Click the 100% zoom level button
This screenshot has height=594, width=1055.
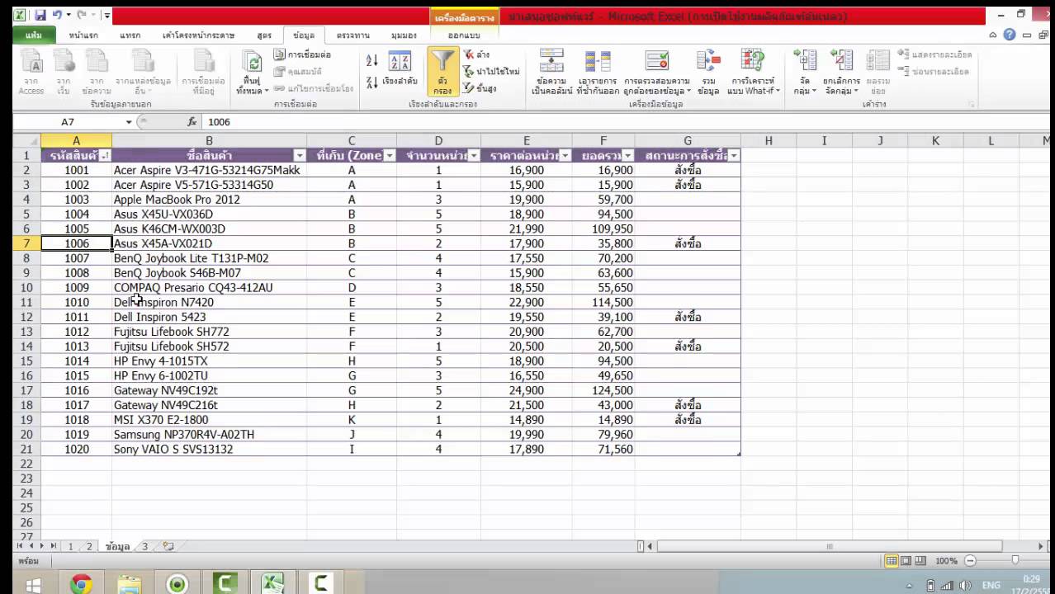click(x=946, y=561)
